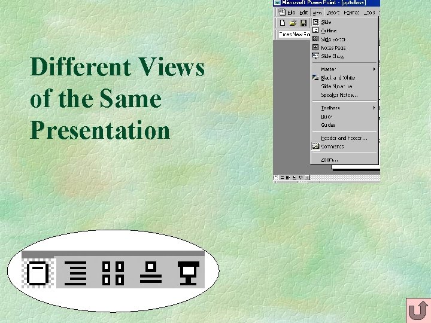Click the enlarged Slide Show button in the oval
Viewport: 431px width, 323px height.
click(189, 273)
